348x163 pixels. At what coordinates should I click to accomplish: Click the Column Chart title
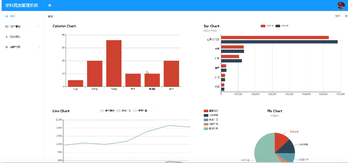click(64, 26)
